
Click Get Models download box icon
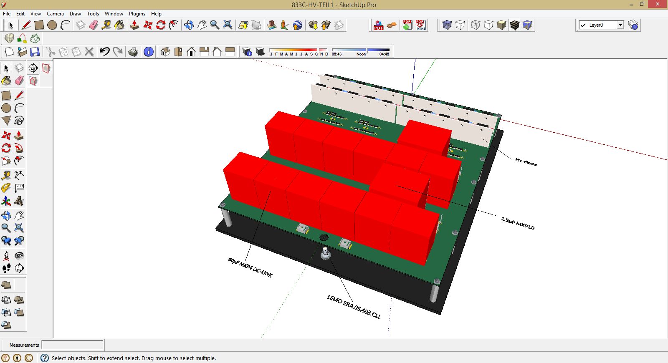(x=313, y=25)
